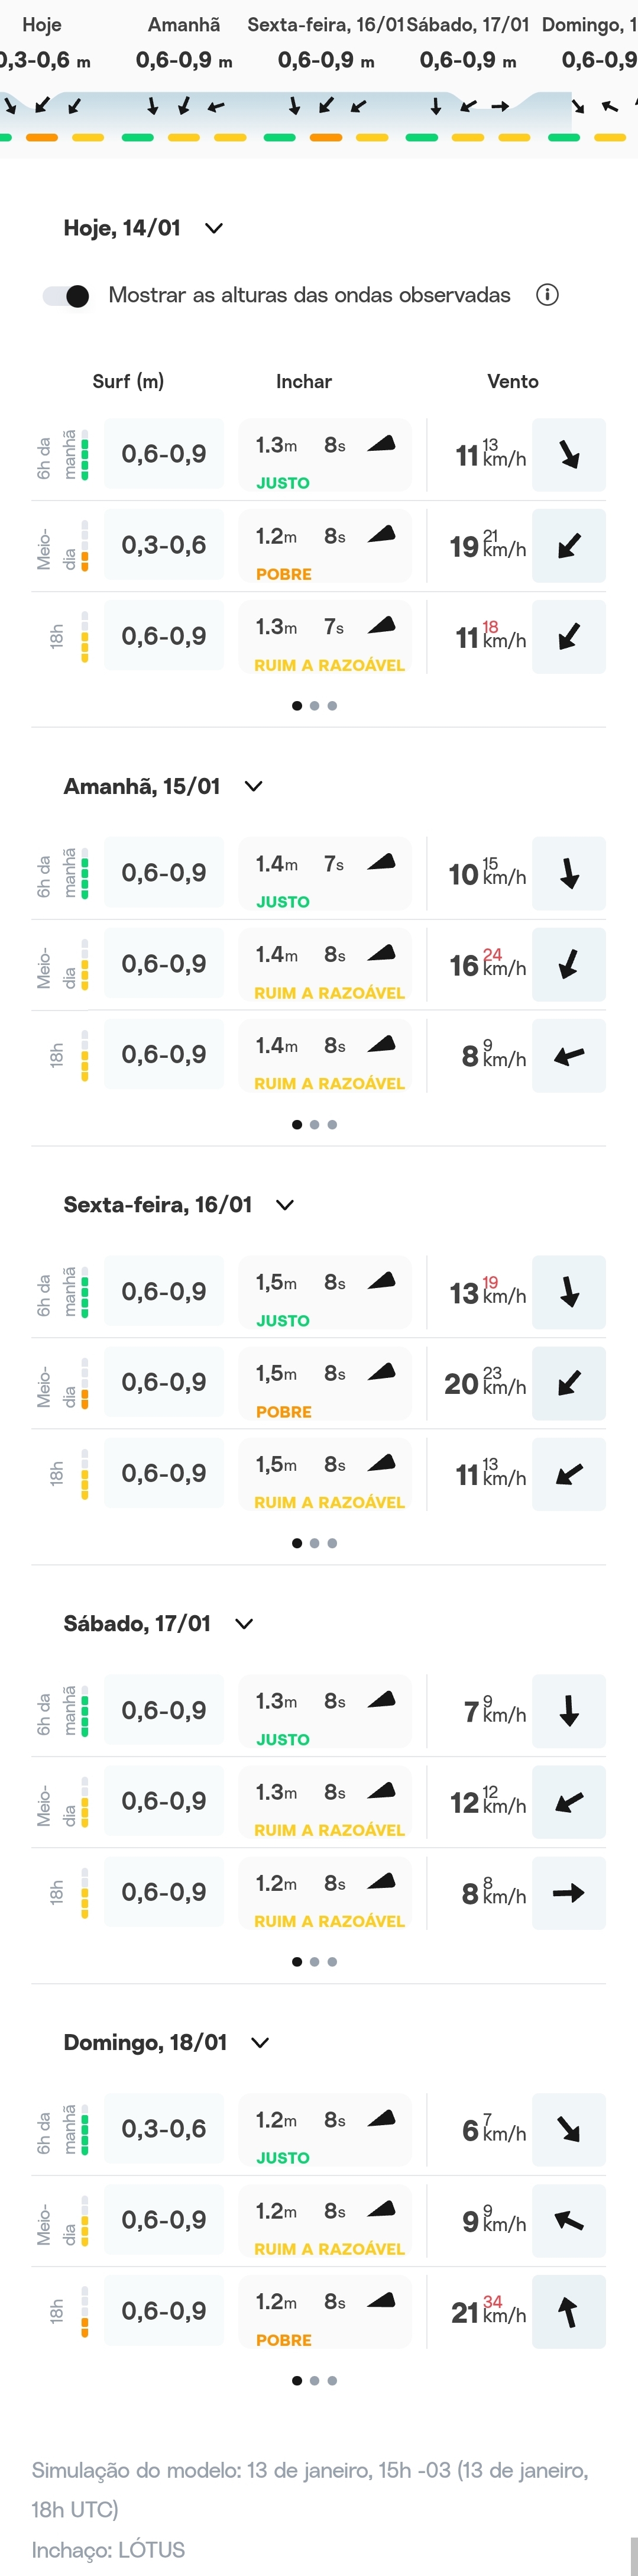Click Friday midday wind direction arrow
Screen dimensions: 638x2576
568,1383
